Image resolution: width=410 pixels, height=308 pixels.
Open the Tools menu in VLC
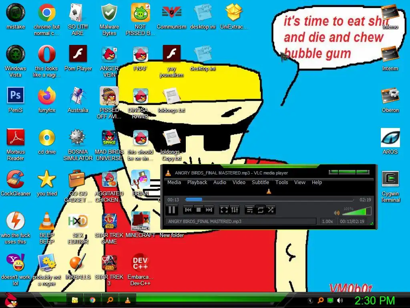[x=281, y=182]
